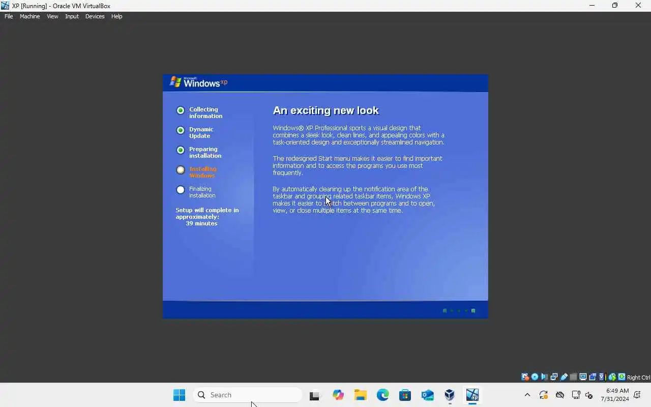Click the shared folders indicator icon

click(x=574, y=377)
